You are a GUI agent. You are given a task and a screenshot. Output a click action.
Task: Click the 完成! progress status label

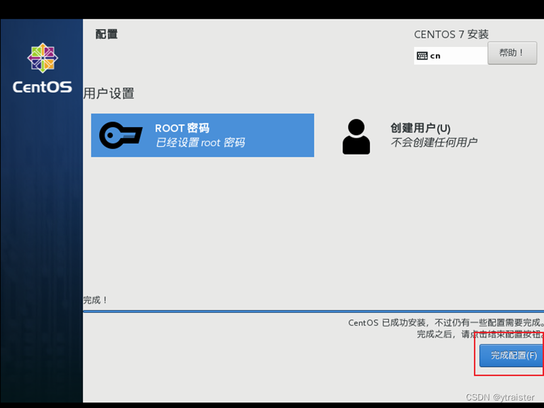pyautogui.click(x=96, y=300)
